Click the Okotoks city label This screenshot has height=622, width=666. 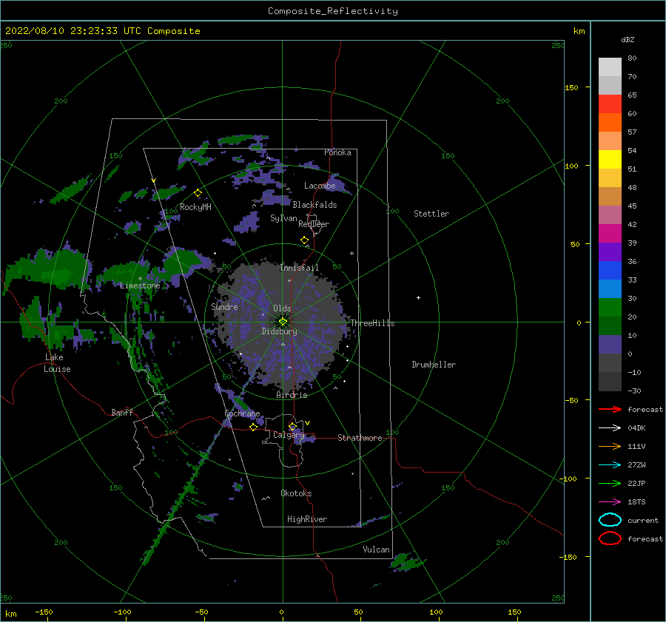coord(296,493)
